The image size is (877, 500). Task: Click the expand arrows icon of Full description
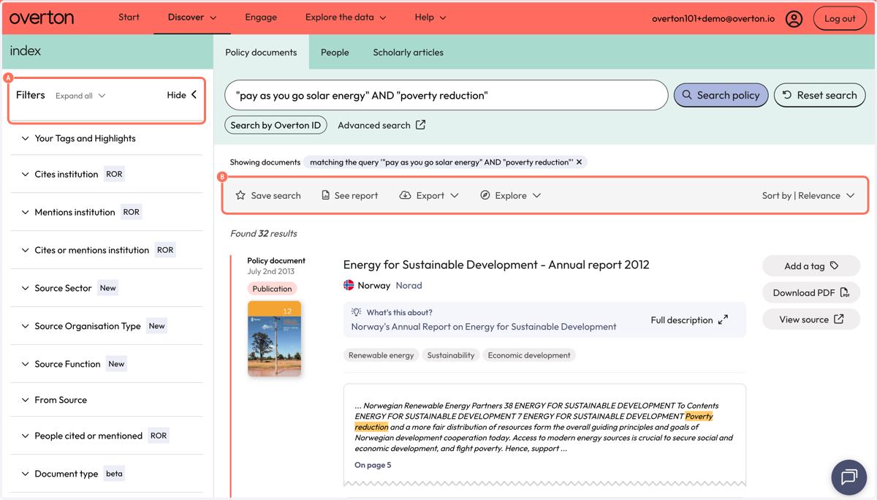click(x=723, y=319)
